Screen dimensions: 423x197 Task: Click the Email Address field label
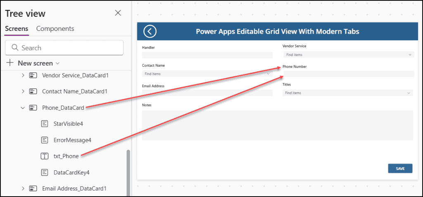pyautogui.click(x=153, y=86)
